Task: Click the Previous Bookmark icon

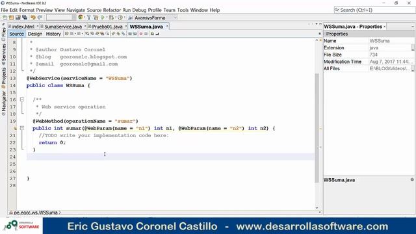Action: pos(113,34)
